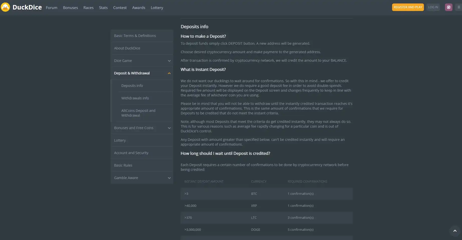Screen dimensions: 462x240
Task: Click the XRP currency cell
Action: 254,206
